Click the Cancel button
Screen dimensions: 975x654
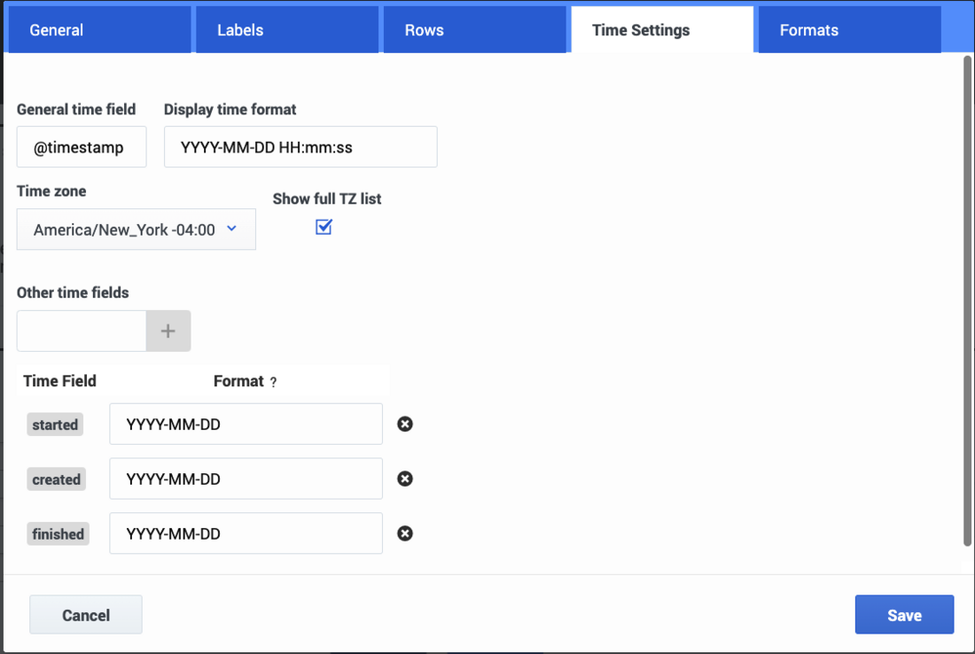click(x=86, y=615)
